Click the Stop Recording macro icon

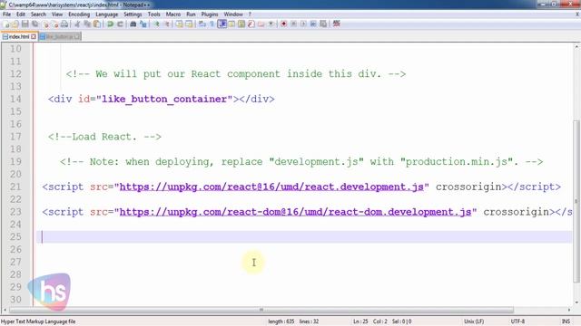293,24
